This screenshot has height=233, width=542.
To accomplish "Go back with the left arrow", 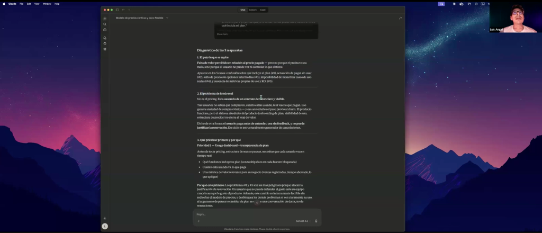I will pos(123,10).
